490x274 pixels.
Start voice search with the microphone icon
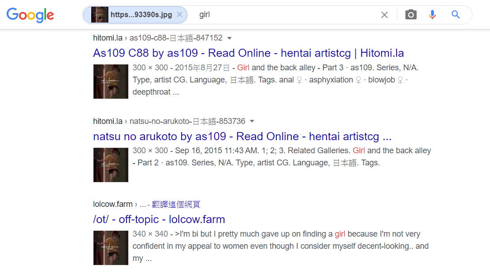[x=432, y=15]
